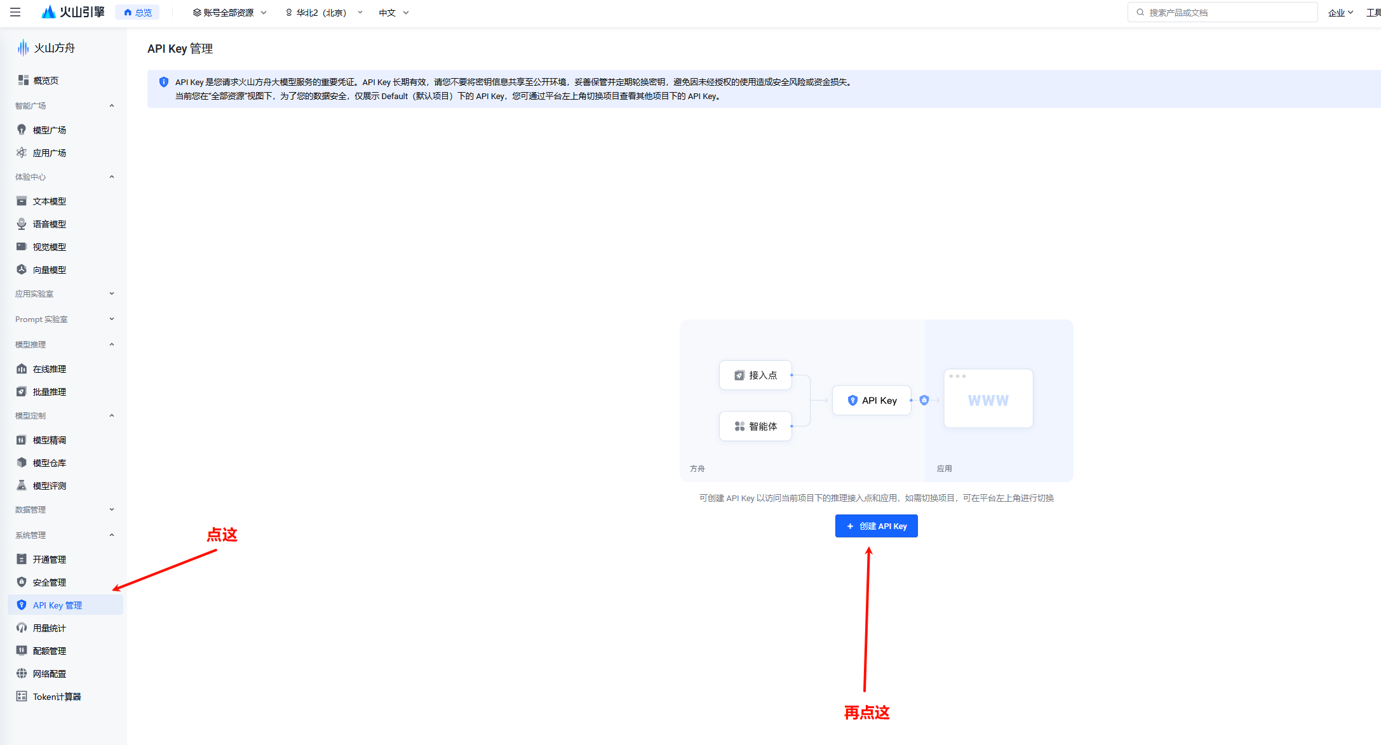Collapse the 智能广场 section

pos(112,105)
